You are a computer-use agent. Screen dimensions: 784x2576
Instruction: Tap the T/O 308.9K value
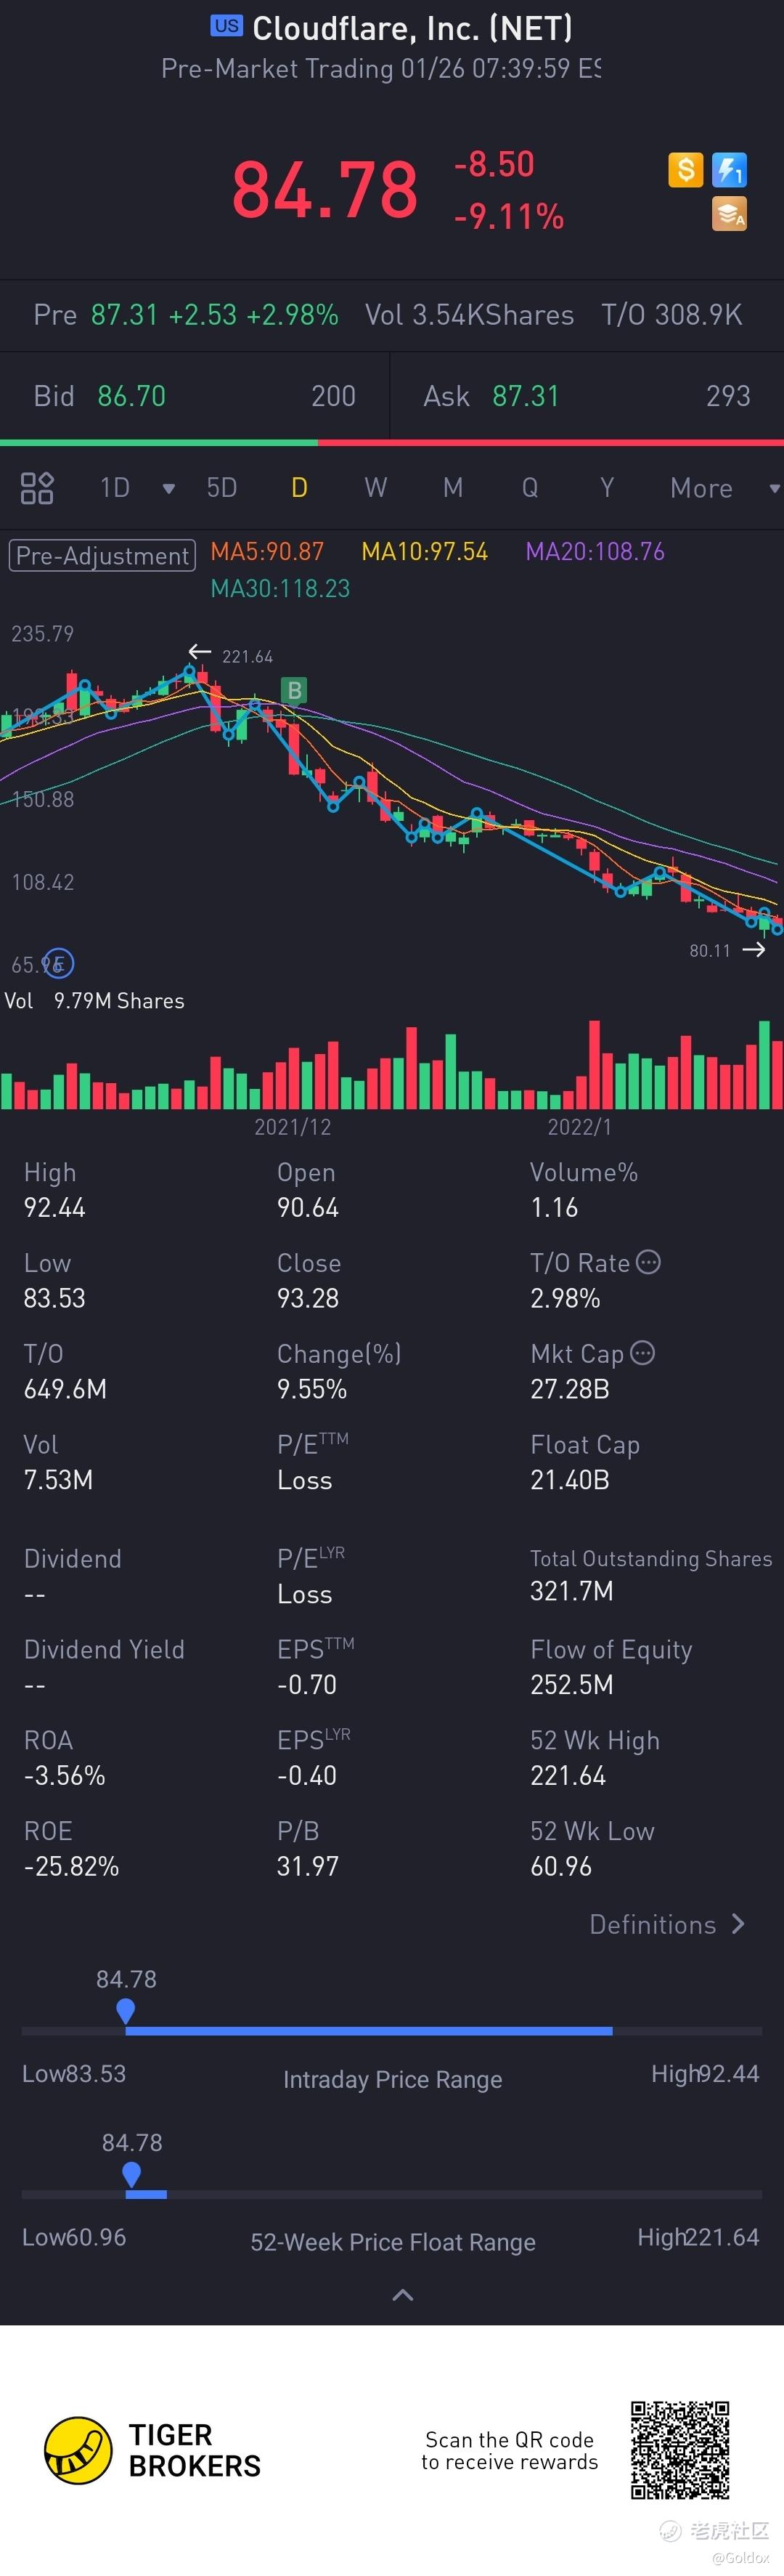(672, 315)
